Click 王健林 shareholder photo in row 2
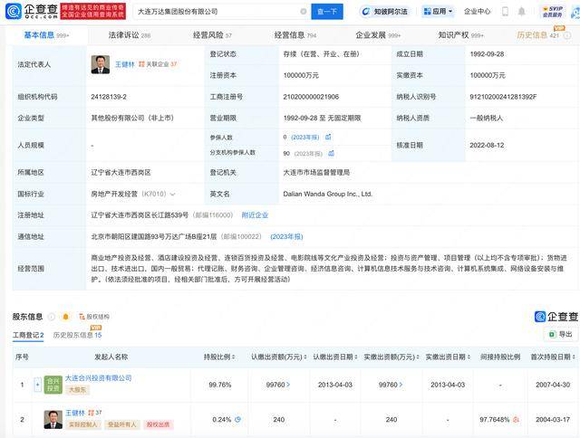This screenshot has width=580, height=438. [x=53, y=419]
